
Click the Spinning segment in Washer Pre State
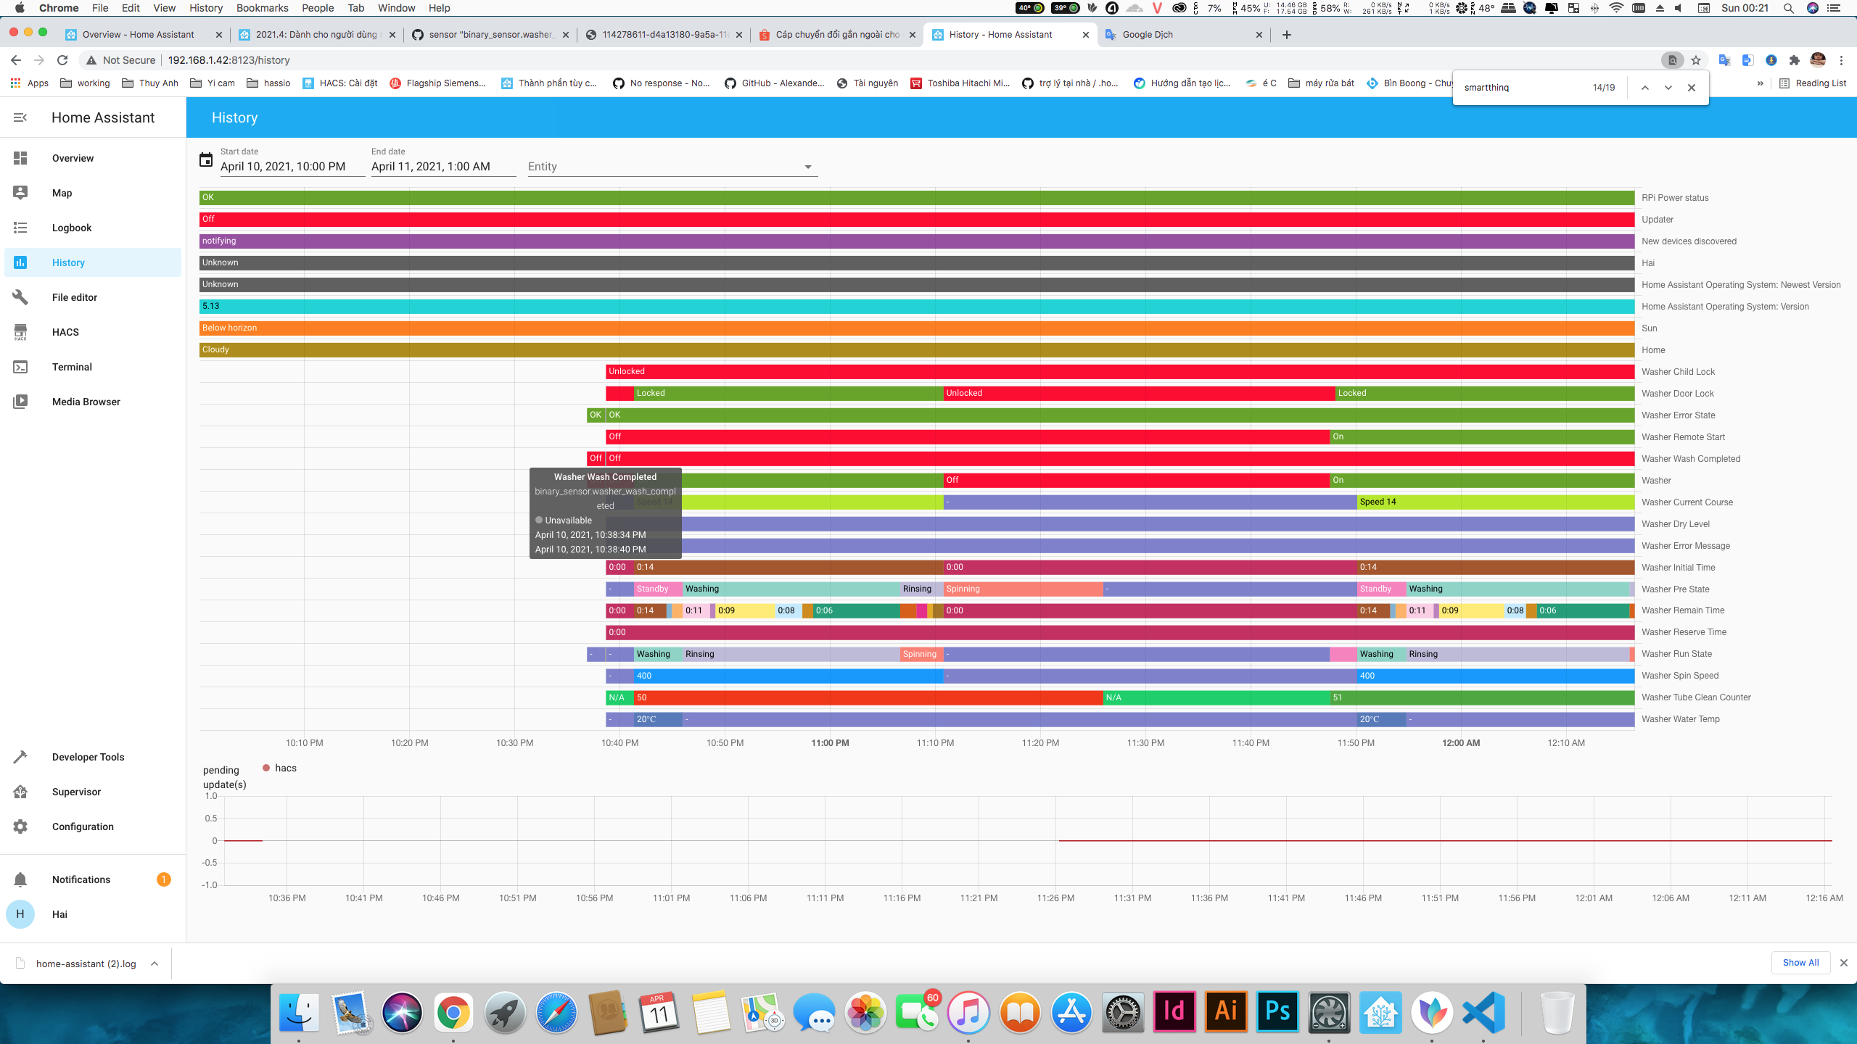tap(1021, 589)
